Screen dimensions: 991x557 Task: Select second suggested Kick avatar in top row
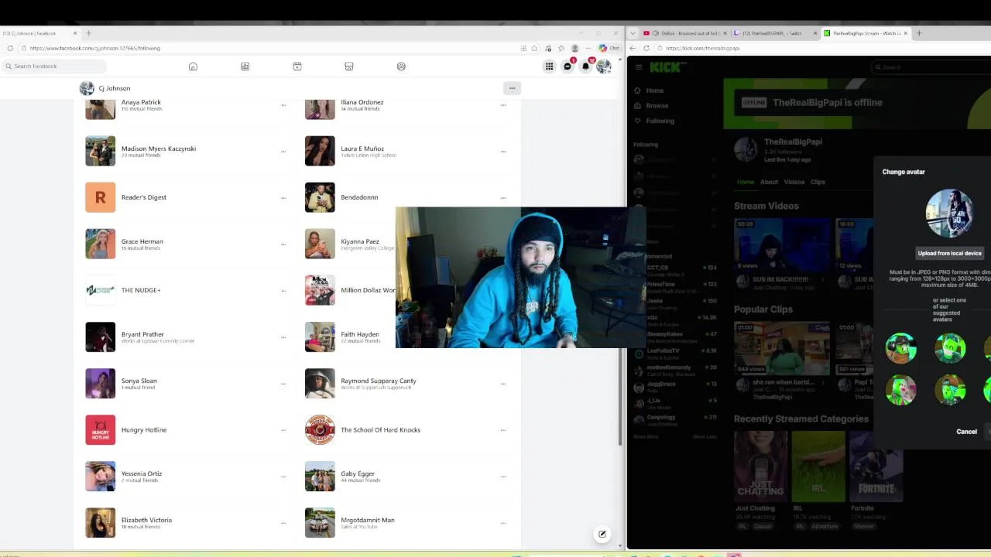point(950,348)
